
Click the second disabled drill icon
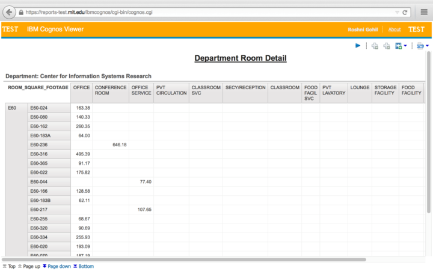[x=387, y=46]
